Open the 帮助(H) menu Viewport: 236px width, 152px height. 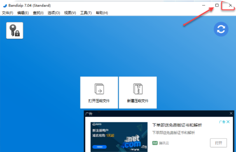point(102,13)
